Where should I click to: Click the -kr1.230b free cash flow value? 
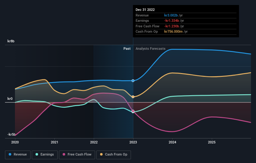(171, 26)
